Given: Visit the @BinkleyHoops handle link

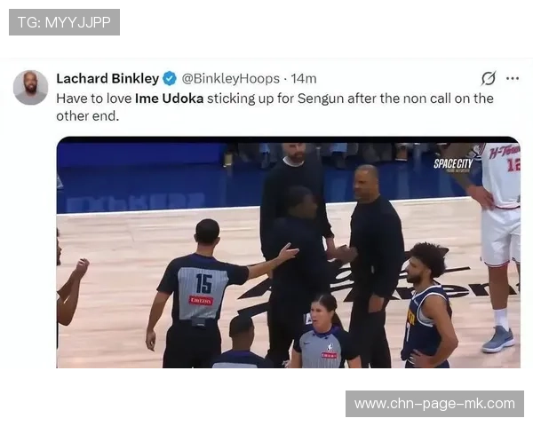Looking at the screenshot, I should [x=231, y=78].
